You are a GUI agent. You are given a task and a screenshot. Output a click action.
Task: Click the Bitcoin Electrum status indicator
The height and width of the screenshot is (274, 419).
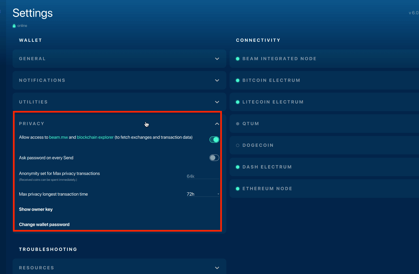[238, 80]
